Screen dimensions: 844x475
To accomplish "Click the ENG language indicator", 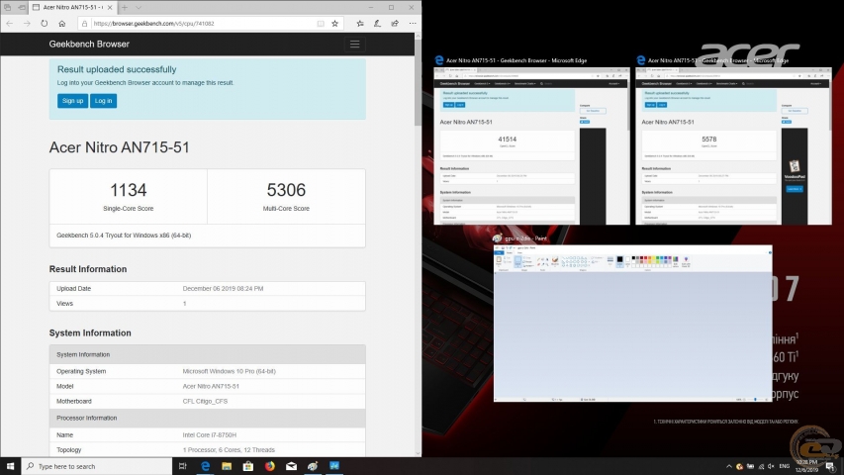I will [x=785, y=466].
